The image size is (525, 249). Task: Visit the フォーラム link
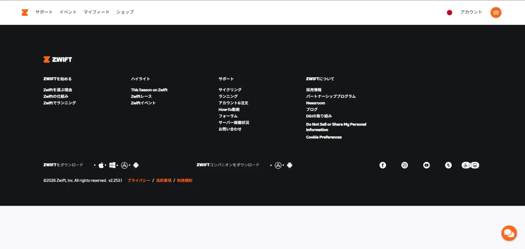[x=228, y=116]
